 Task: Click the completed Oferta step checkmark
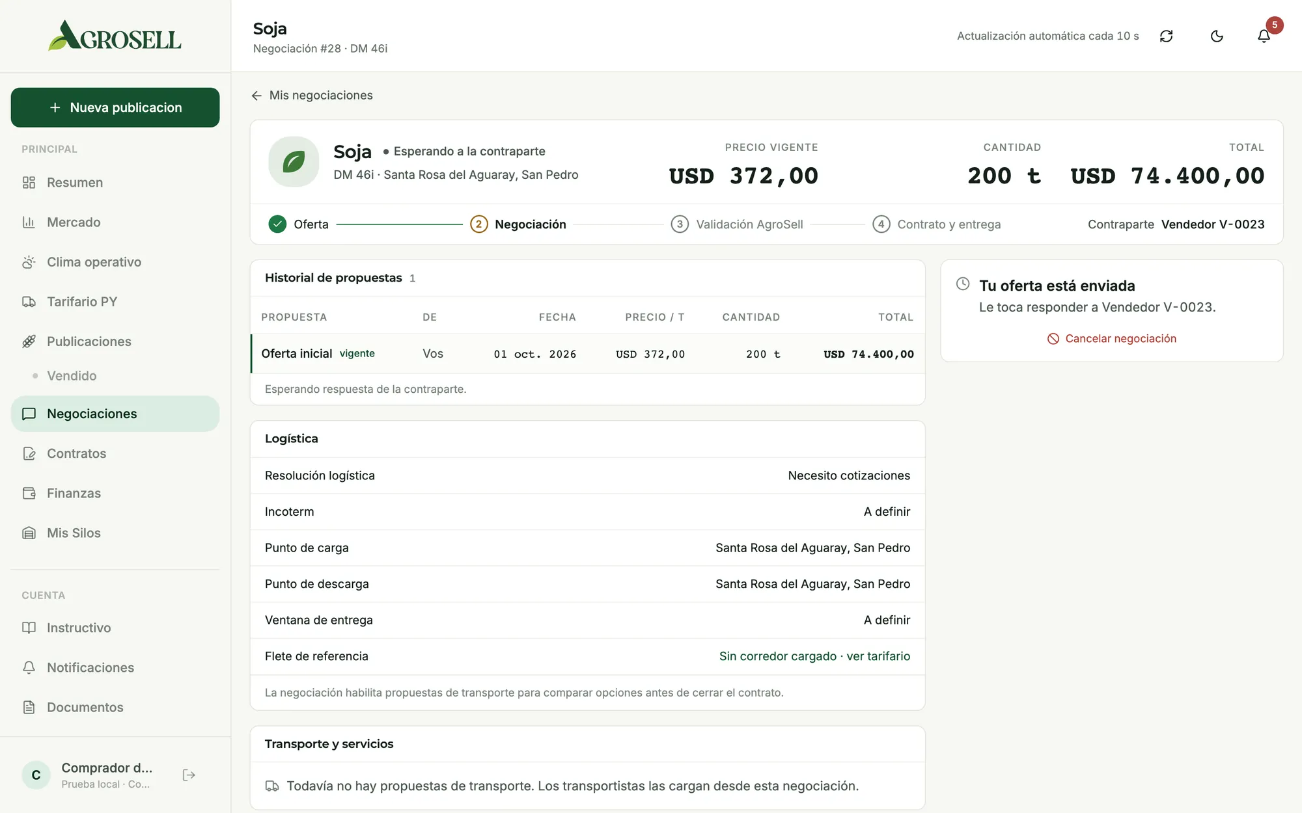point(277,224)
